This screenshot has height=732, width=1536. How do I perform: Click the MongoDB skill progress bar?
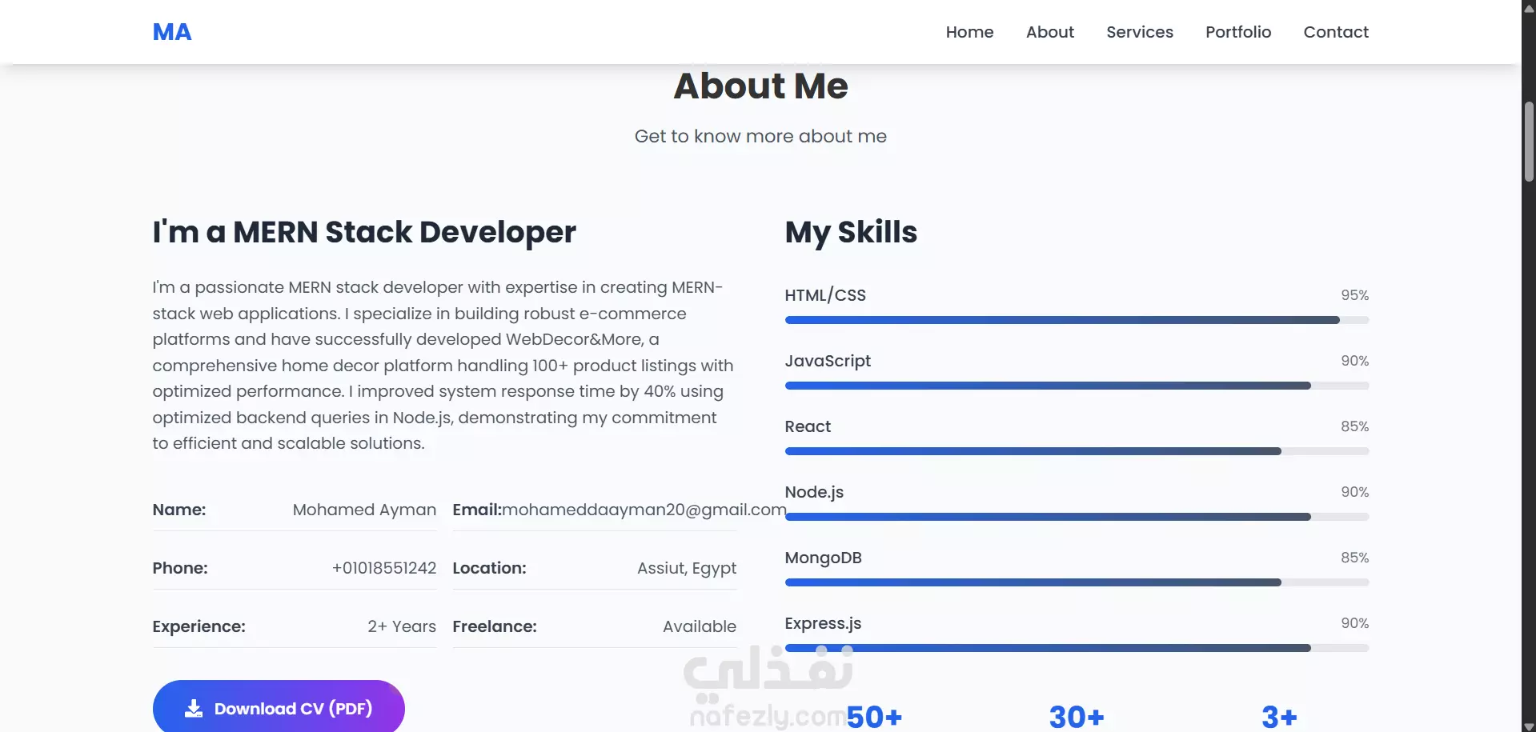point(1077,582)
